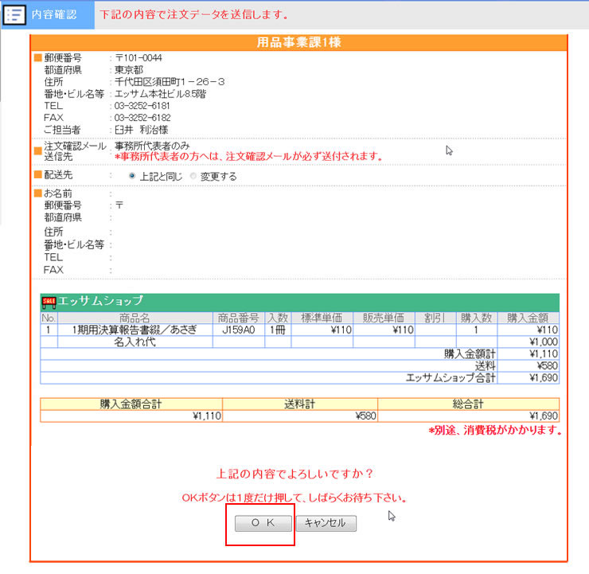Click the 内容確認 header label
This screenshot has height=574, width=589.
click(54, 14)
